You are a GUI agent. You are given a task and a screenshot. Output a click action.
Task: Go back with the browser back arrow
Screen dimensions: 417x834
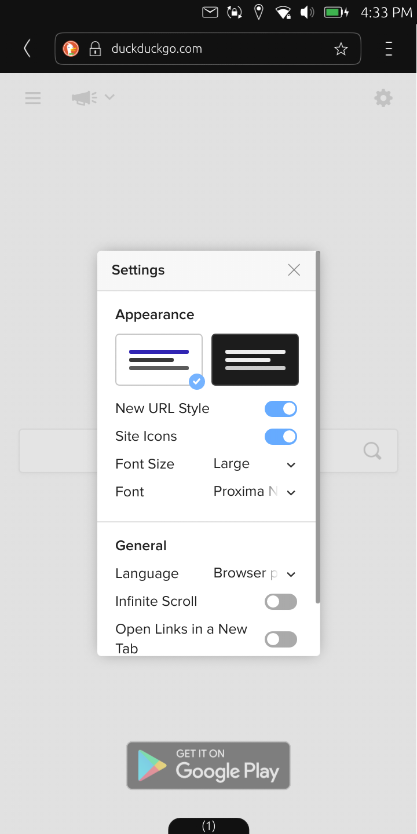27,49
